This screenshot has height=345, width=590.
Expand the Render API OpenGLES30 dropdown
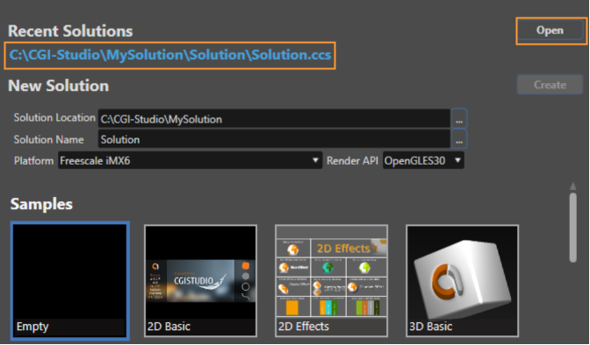423,160
